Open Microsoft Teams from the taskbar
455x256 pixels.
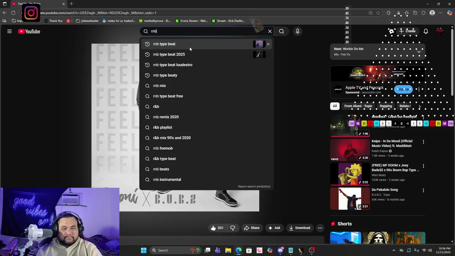pos(218,250)
